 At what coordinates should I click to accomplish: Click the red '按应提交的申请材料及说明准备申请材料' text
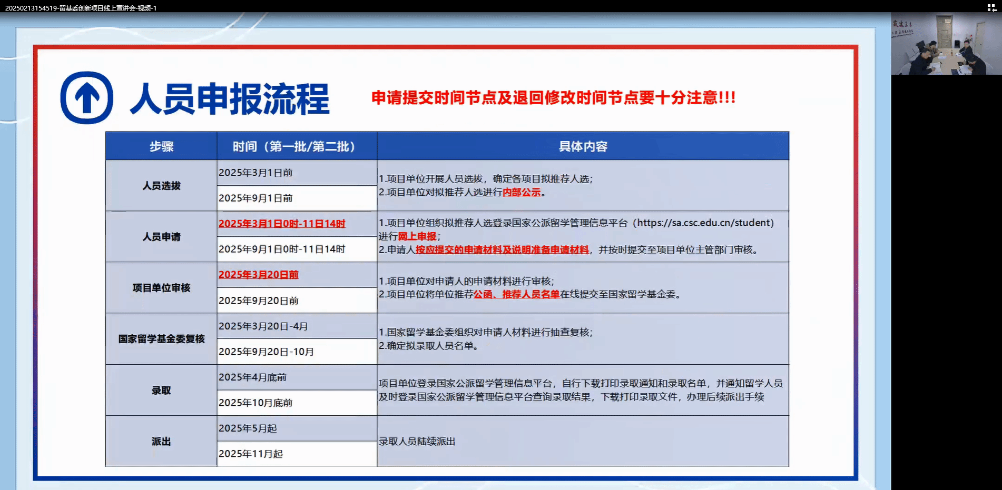point(502,250)
